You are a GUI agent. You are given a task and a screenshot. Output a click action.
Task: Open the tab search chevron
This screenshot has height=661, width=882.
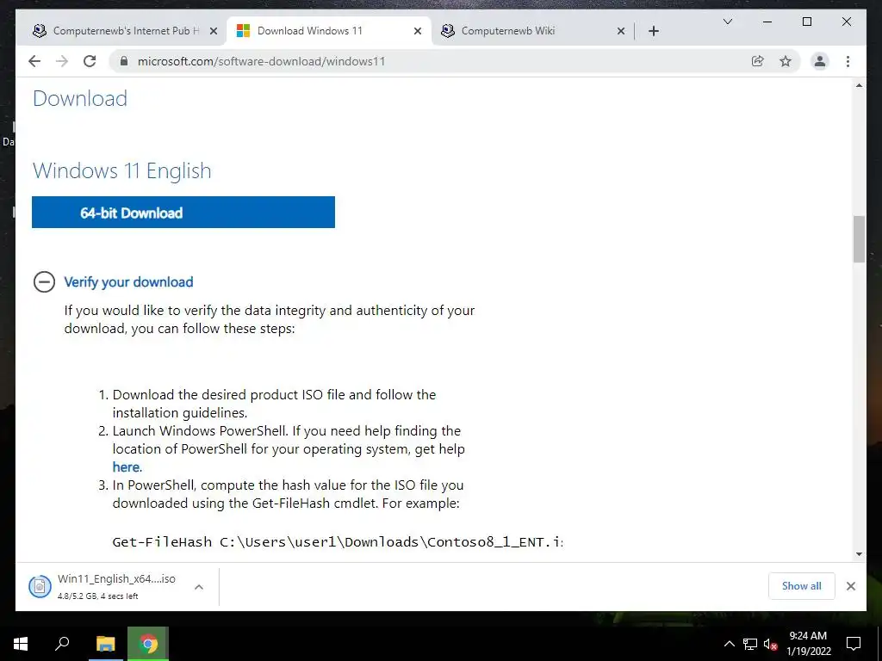click(727, 22)
